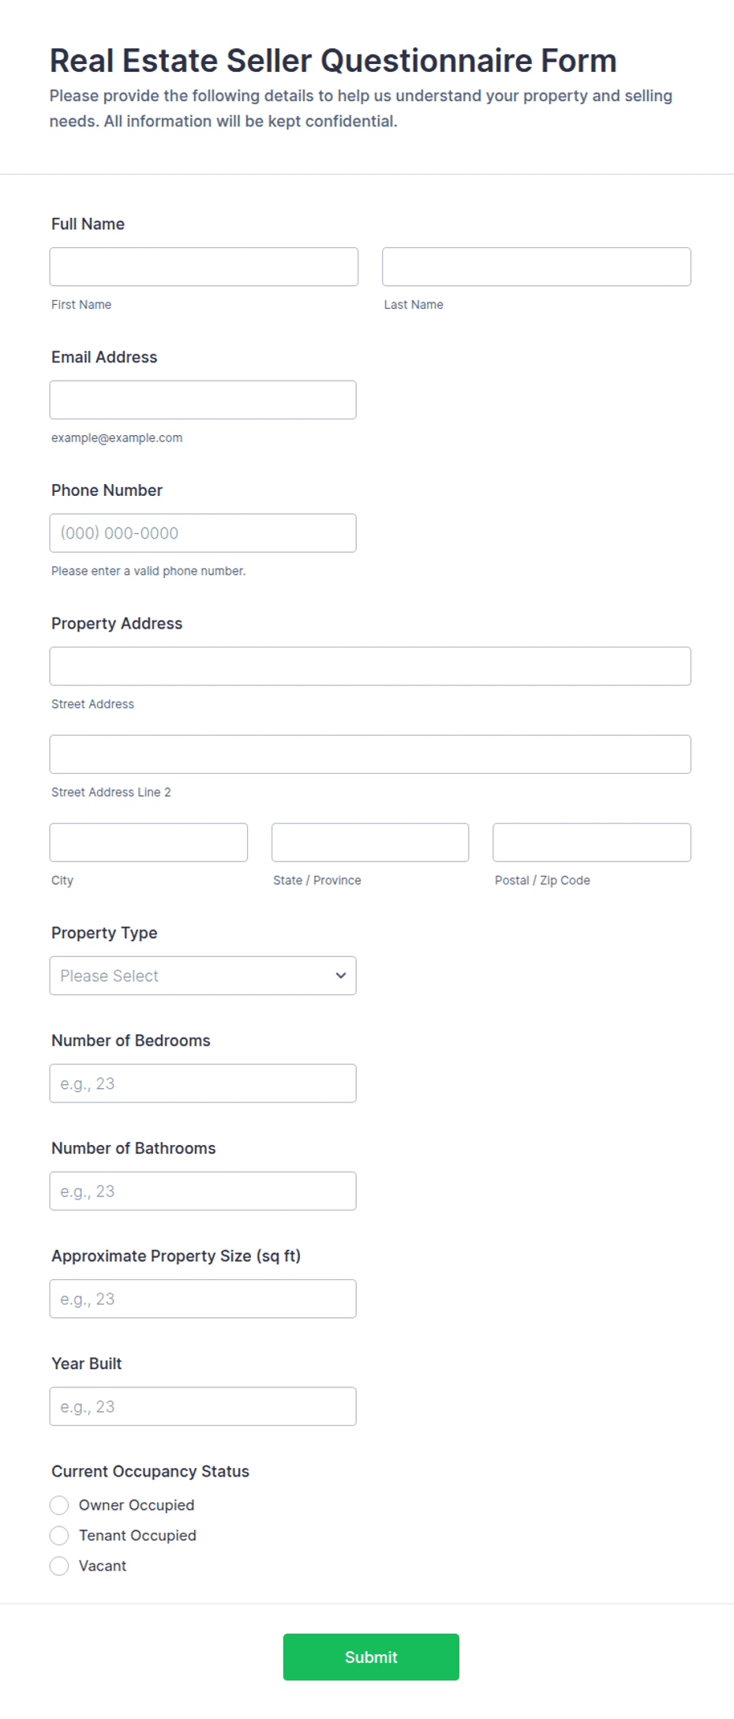
Task: Select the Email Address input box
Action: (x=203, y=400)
